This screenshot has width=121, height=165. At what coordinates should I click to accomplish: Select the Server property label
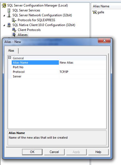tap(17, 76)
